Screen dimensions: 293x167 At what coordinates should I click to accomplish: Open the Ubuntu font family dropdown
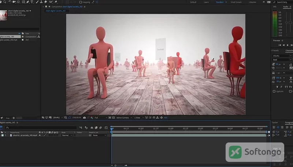(282, 56)
